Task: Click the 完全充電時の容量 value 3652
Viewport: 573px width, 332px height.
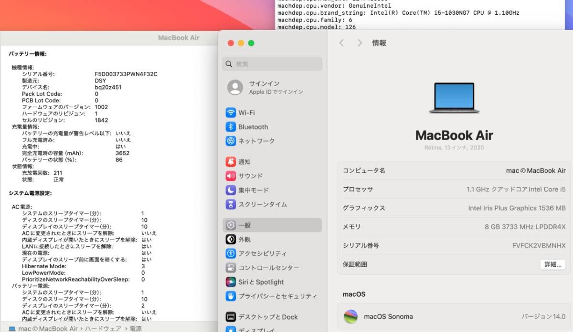Action: (x=122, y=153)
